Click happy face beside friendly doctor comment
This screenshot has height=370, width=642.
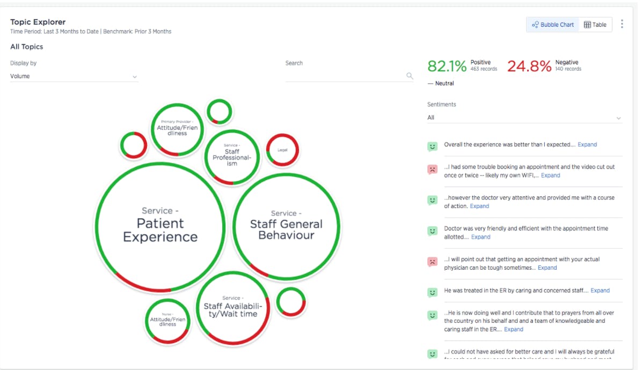[432, 231]
